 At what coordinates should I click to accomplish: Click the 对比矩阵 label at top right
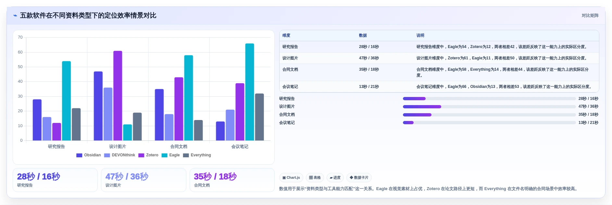[590, 16]
